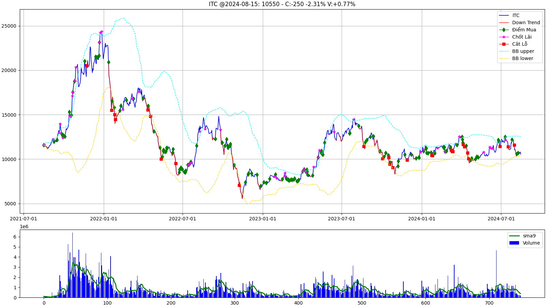Select the Down Trend legend label
Screen dimensions: 546x307
pyautogui.click(x=526, y=23)
